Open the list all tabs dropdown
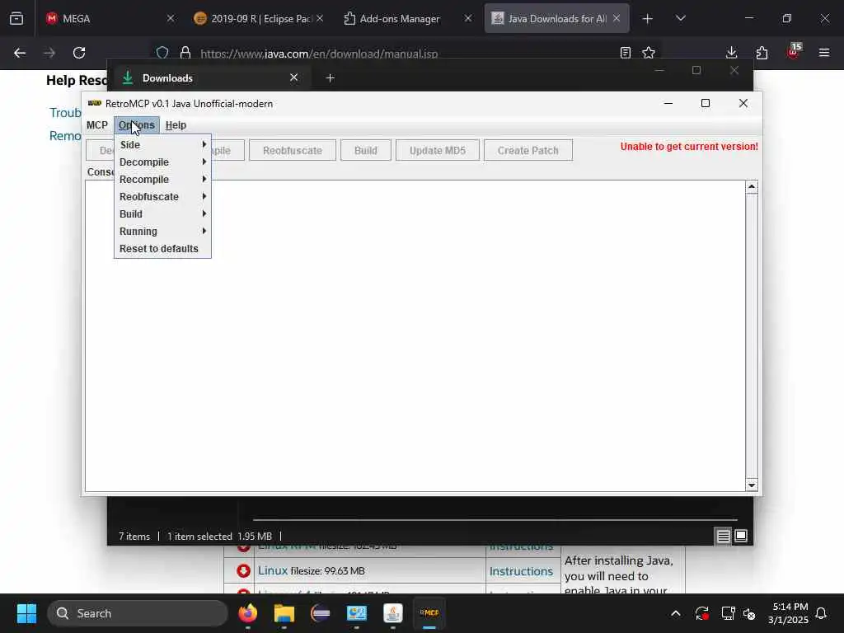844x633 pixels. 680,18
